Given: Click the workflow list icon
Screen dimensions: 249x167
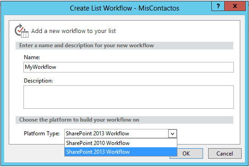Looking at the screenshot, I should pos(22,31).
